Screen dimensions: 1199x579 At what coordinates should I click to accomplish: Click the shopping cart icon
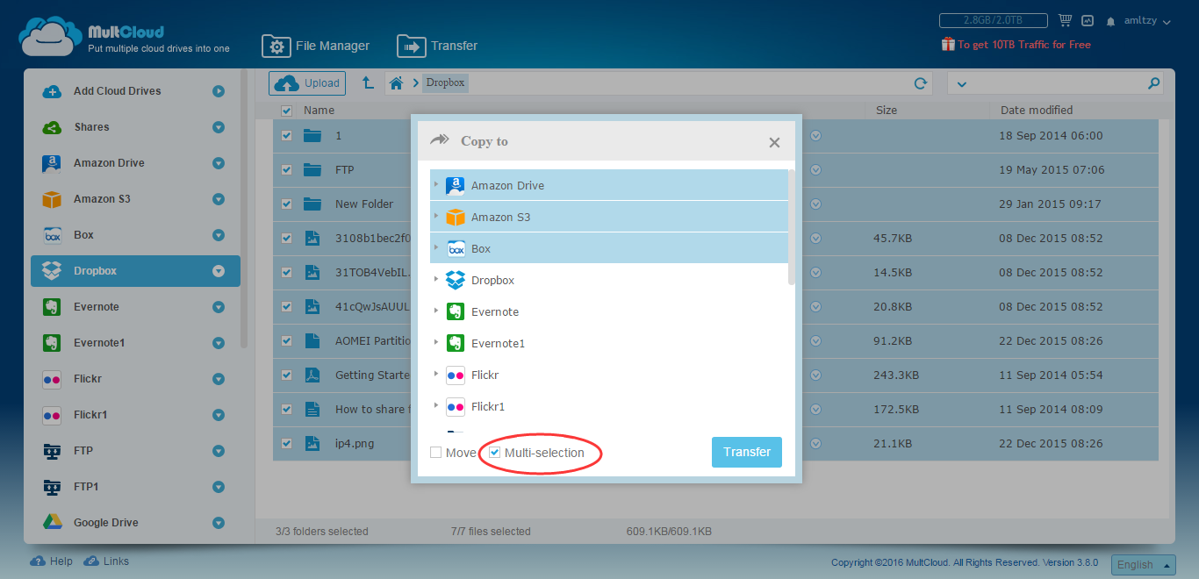point(1066,20)
